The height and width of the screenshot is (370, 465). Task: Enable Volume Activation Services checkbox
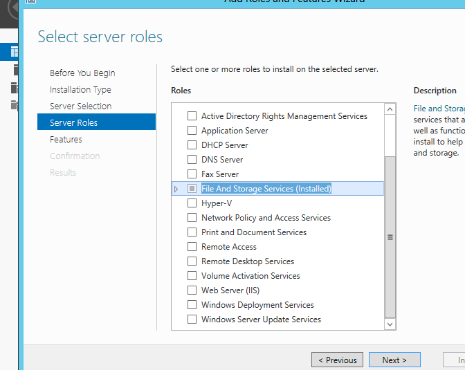(192, 276)
